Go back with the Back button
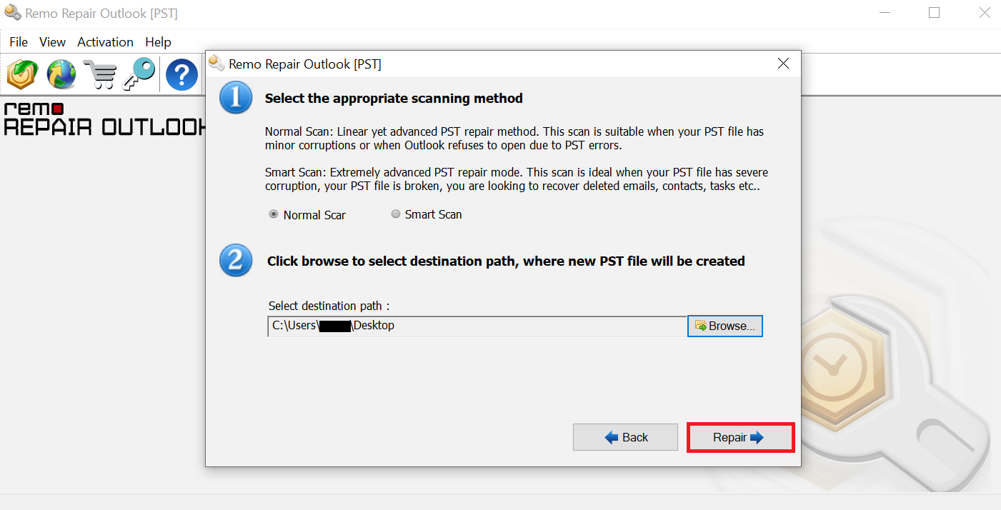The width and height of the screenshot is (1001, 510). click(625, 437)
